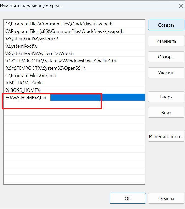
Task: Click the Создать button
Action: [x=166, y=25]
